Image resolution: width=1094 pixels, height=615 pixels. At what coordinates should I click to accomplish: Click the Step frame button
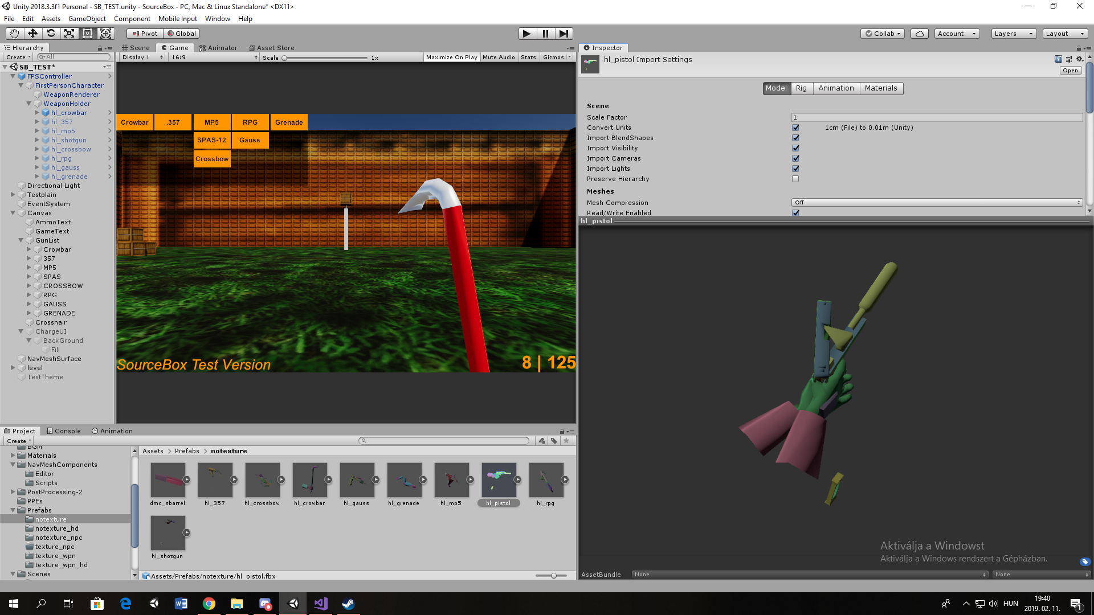click(564, 34)
